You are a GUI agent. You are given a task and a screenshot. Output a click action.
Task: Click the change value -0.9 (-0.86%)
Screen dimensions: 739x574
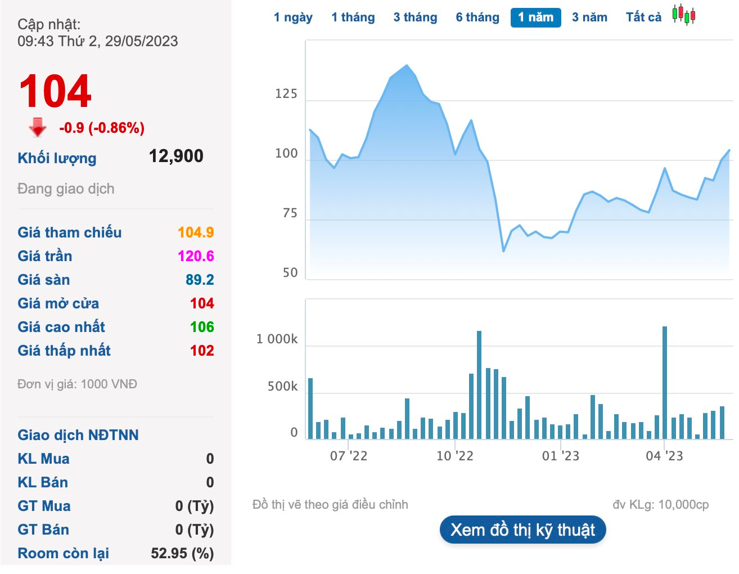point(102,128)
